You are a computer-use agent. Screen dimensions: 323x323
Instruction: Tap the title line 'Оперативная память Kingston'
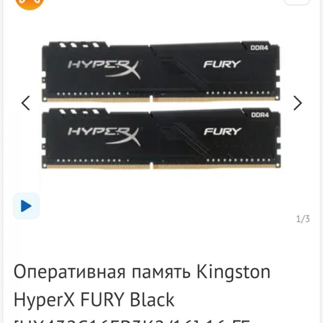(142, 272)
